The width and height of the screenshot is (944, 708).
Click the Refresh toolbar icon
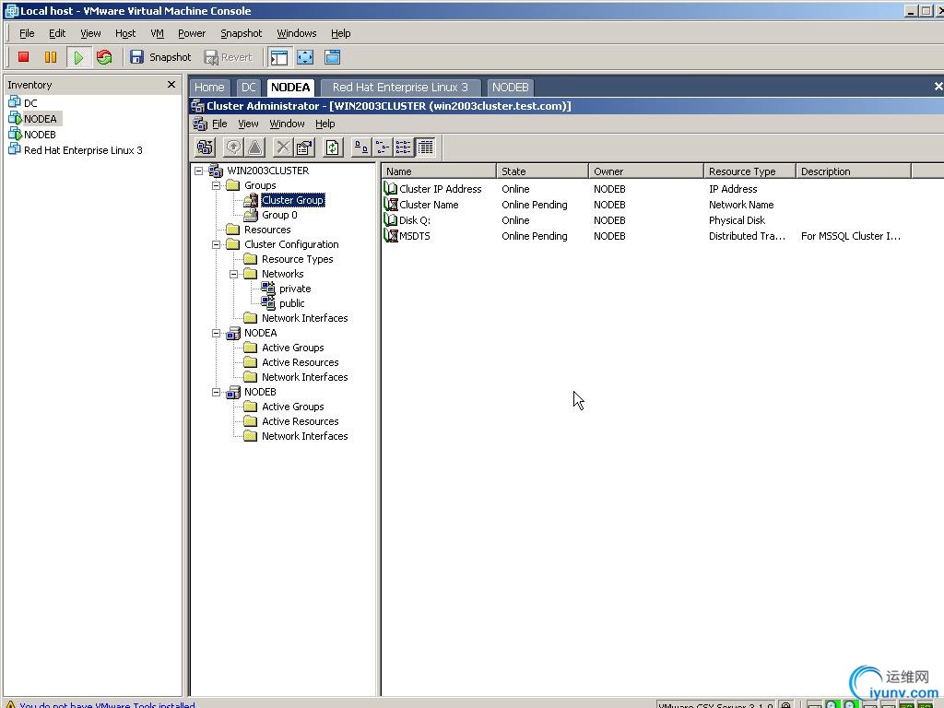[x=332, y=147]
